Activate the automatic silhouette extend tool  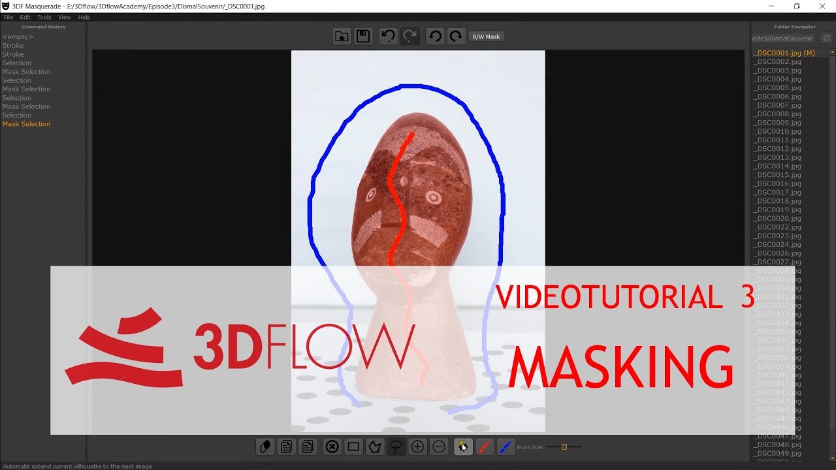463,446
